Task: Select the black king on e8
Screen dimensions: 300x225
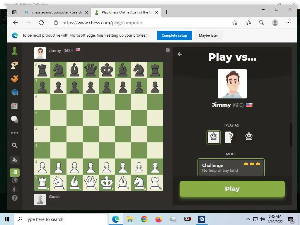Action: tap(107, 70)
